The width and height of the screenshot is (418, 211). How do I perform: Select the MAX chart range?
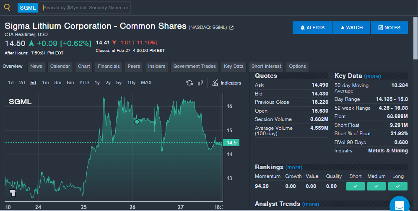tap(146, 83)
